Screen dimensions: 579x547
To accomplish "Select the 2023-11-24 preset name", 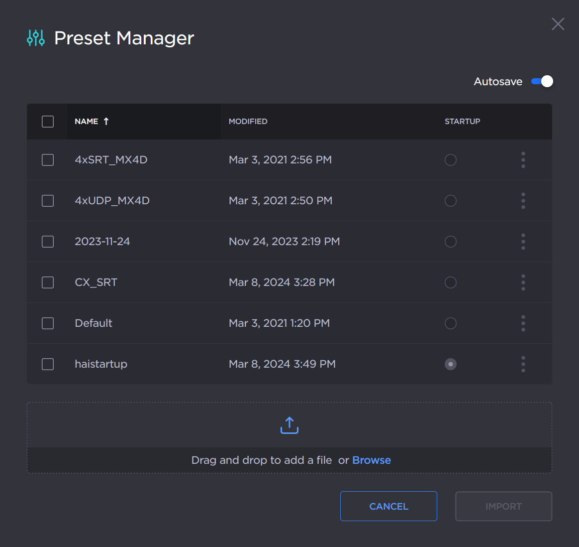I will [102, 242].
